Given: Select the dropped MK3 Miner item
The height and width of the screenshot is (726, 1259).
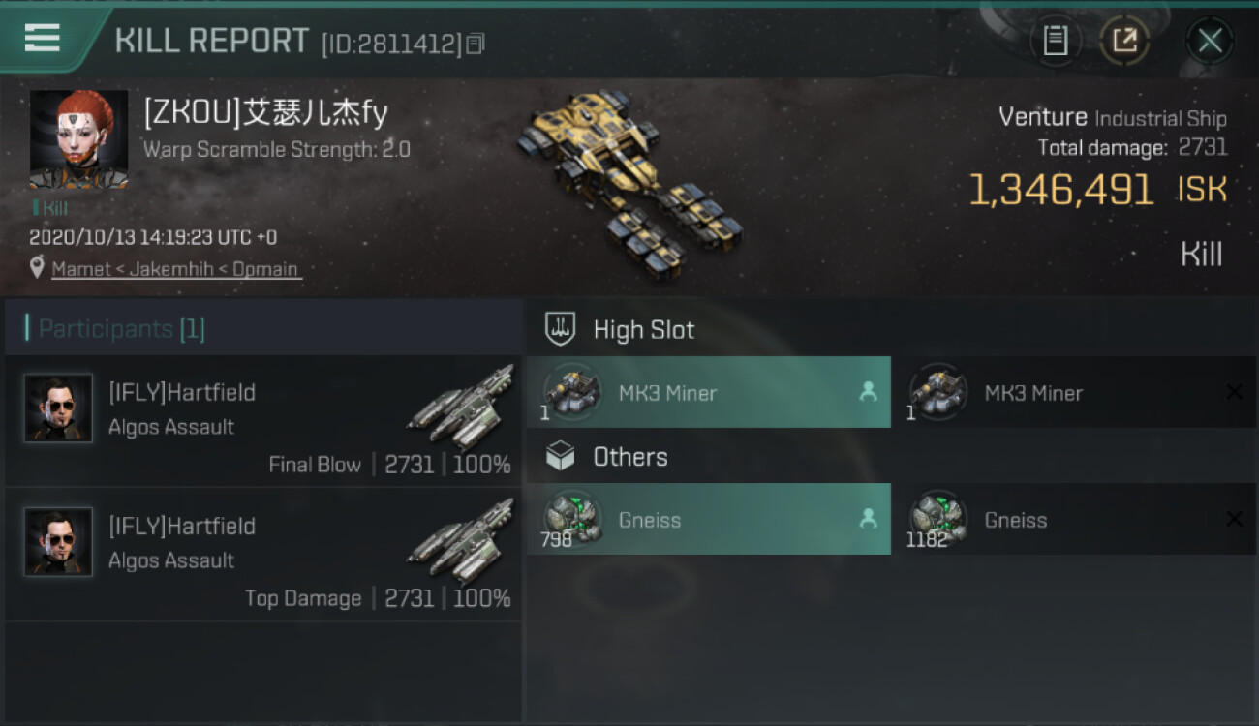Looking at the screenshot, I should point(709,392).
